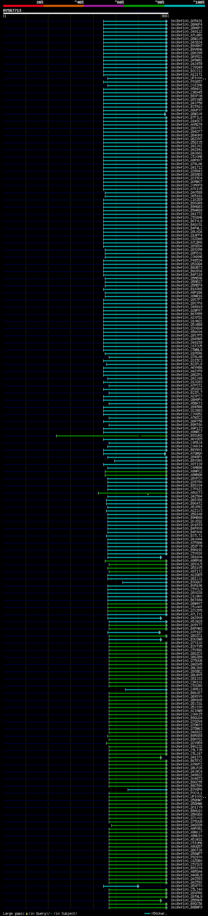Select short cyan bar for UniRef100_C4PBJ3

coord(147,690)
